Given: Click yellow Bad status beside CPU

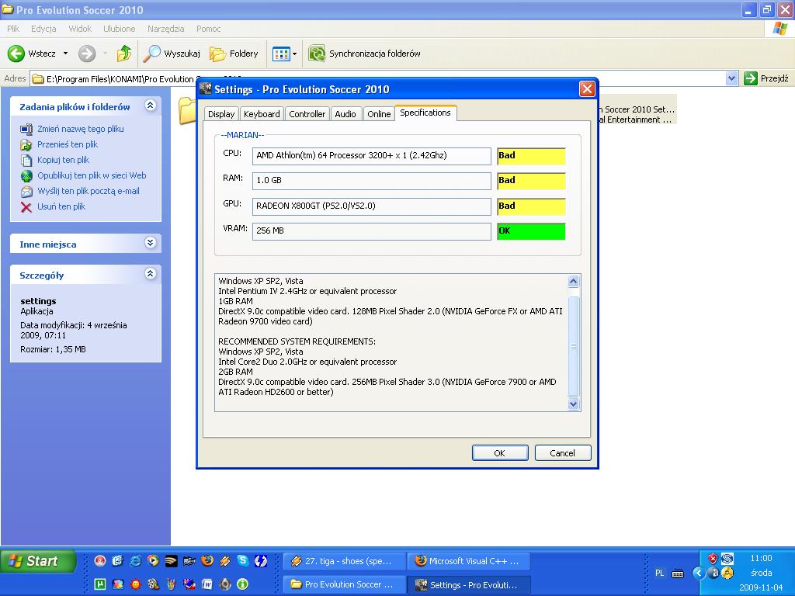Looking at the screenshot, I should 531,155.
